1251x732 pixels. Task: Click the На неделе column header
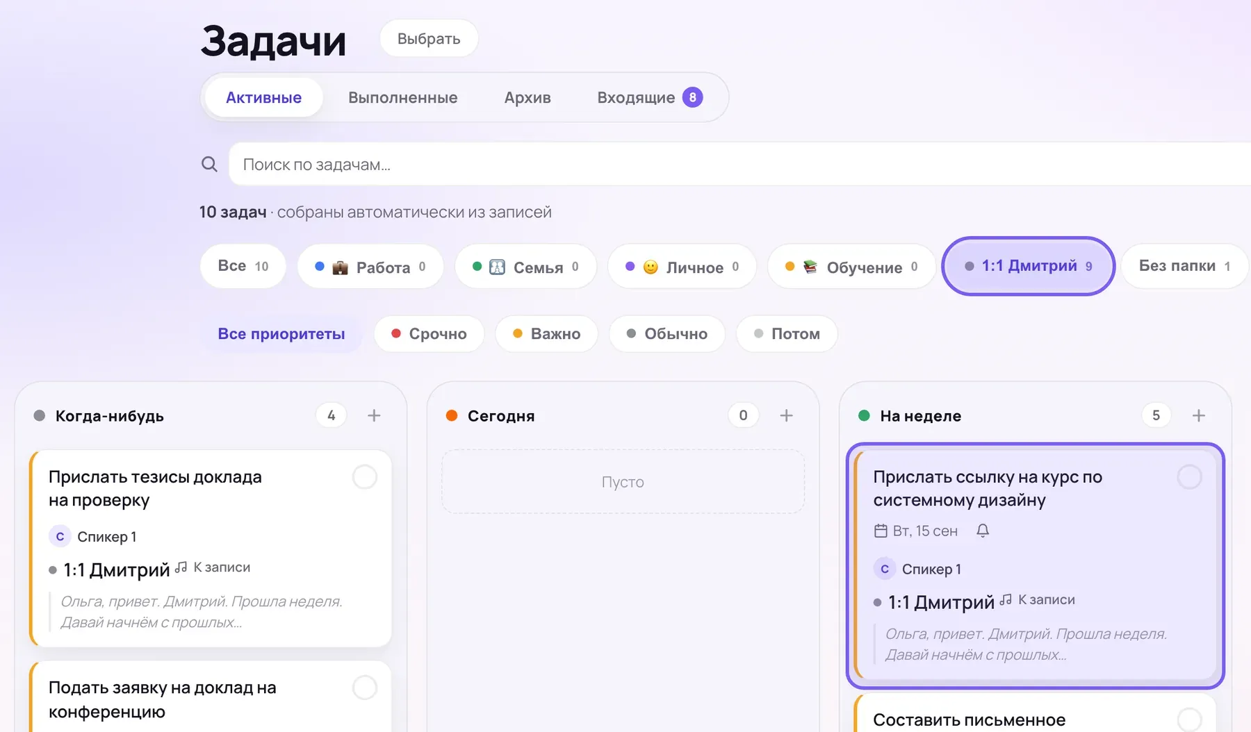click(920, 415)
